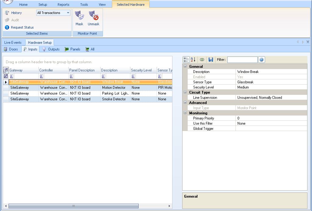Edit Security Level value Medium
The image size is (312, 211).
(x=271, y=87)
